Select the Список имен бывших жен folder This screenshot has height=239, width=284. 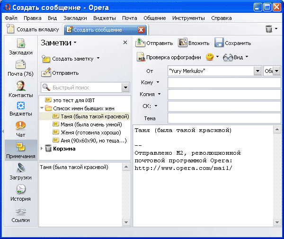pyautogui.click(x=80, y=108)
